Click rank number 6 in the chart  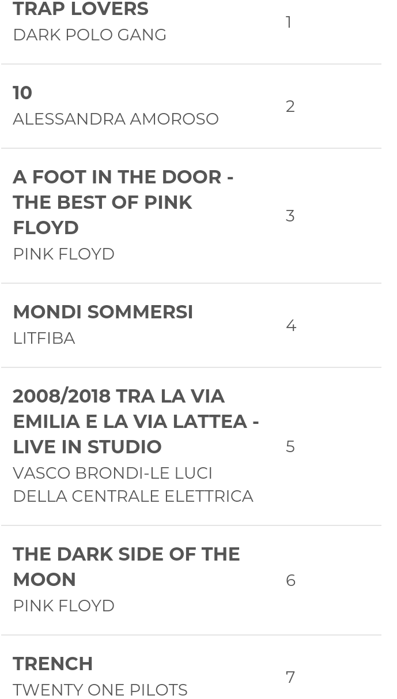pyautogui.click(x=290, y=580)
